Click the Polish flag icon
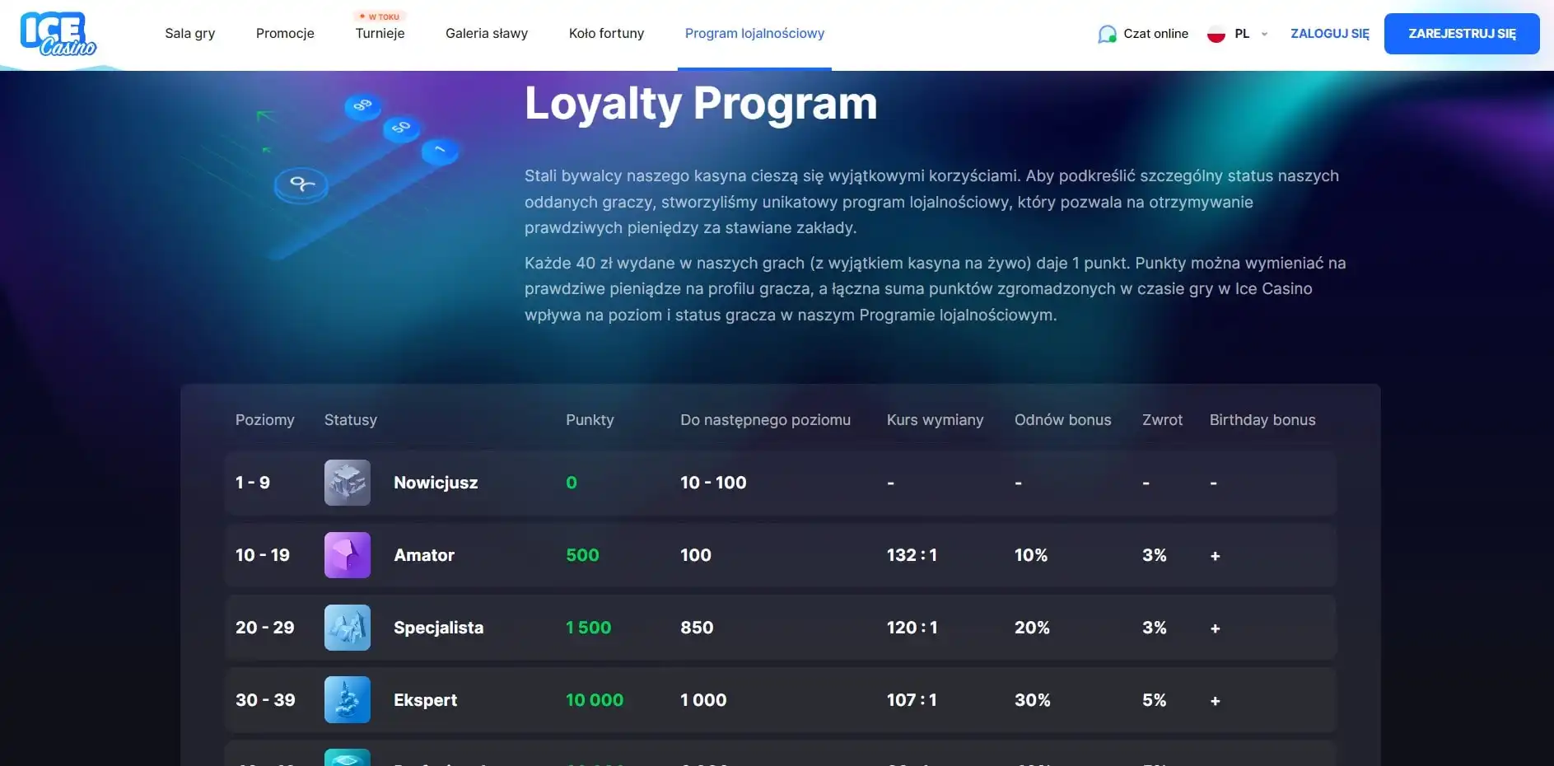This screenshot has width=1554, height=766. click(x=1216, y=34)
